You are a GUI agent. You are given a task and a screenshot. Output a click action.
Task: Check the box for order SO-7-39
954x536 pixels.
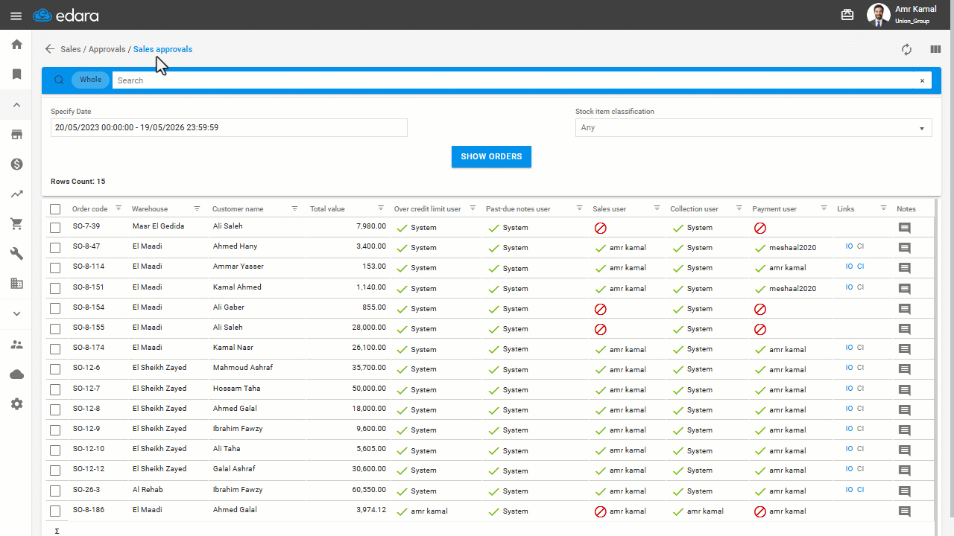pos(55,227)
